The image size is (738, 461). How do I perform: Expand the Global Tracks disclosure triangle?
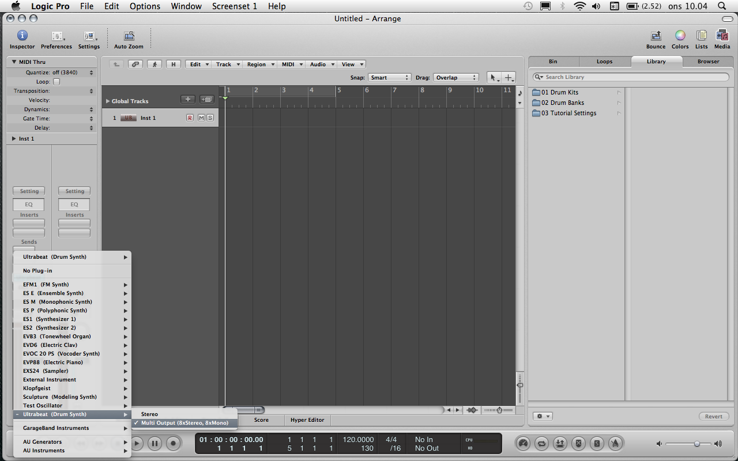click(x=107, y=101)
